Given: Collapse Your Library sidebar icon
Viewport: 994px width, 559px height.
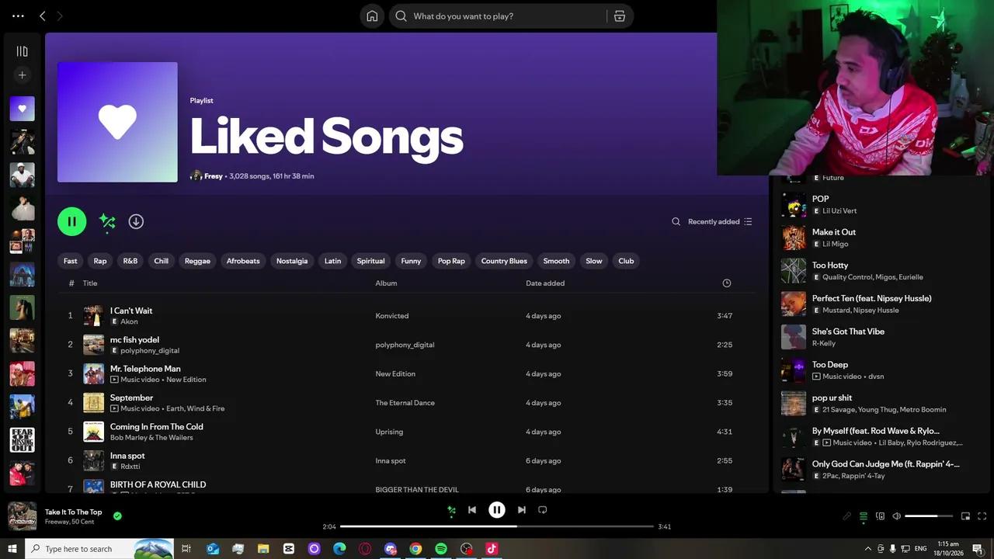Looking at the screenshot, I should tap(22, 51).
